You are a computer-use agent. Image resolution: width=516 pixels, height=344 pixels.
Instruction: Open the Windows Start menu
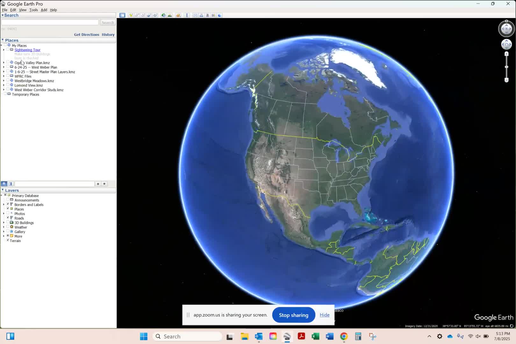[144, 336]
